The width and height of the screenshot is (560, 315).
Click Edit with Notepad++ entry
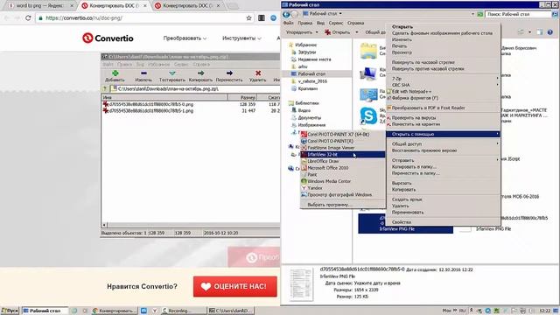point(443,91)
